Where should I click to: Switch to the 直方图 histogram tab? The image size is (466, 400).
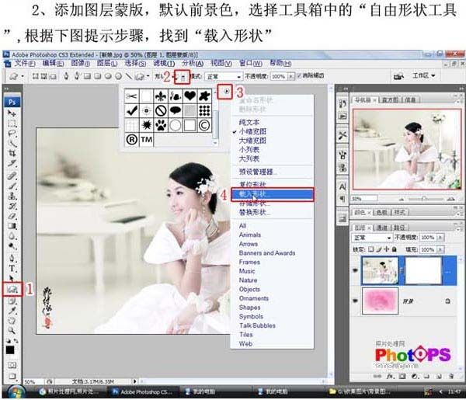click(391, 100)
